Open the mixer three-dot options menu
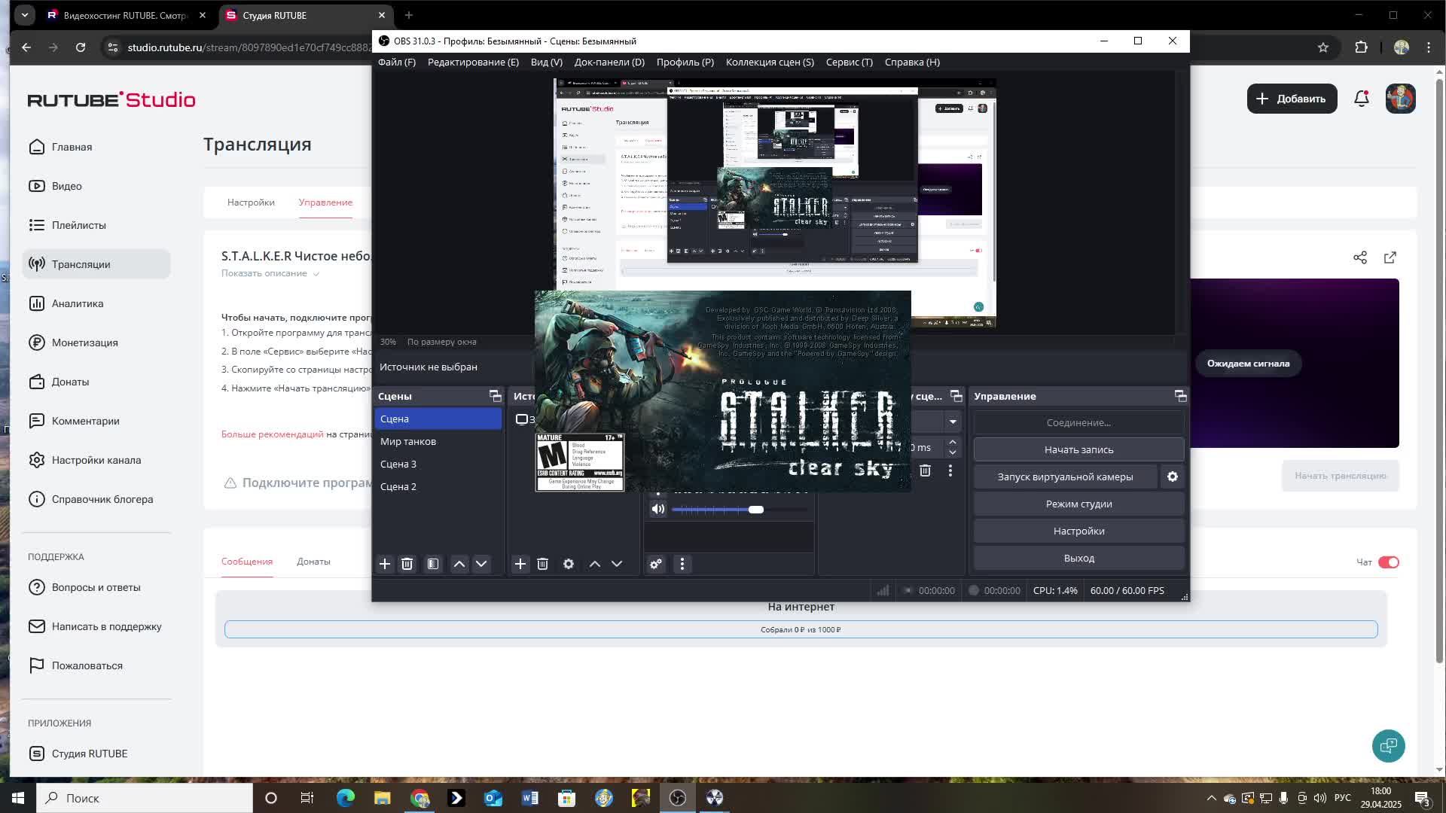 tap(682, 563)
